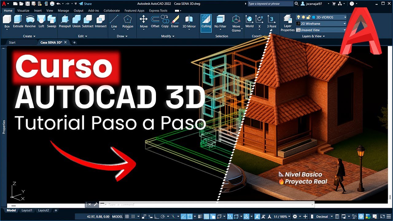This screenshot has width=393, height=221.
Task: Select the Copy tool
Action: click(165, 21)
